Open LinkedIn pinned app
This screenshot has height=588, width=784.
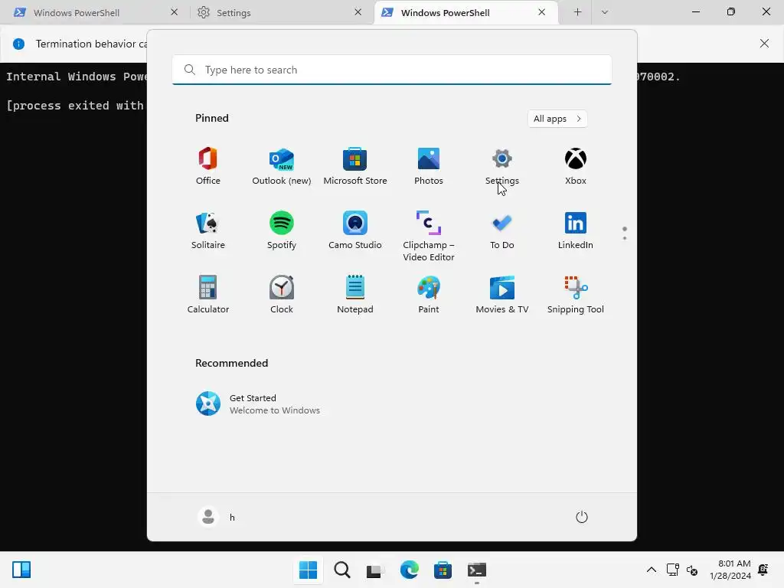[576, 230]
